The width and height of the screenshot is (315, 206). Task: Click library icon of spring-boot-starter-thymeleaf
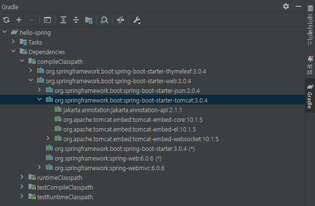(x=41, y=71)
